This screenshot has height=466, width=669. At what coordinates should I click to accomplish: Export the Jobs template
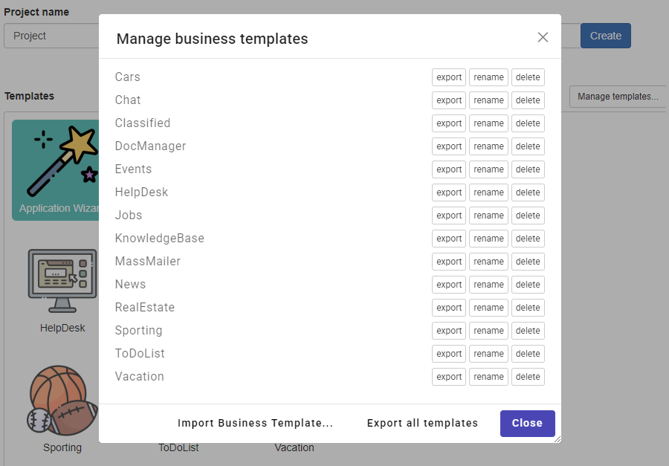tap(449, 216)
